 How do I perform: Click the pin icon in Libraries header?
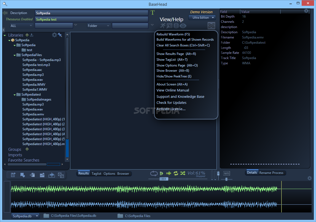[x=60, y=35]
